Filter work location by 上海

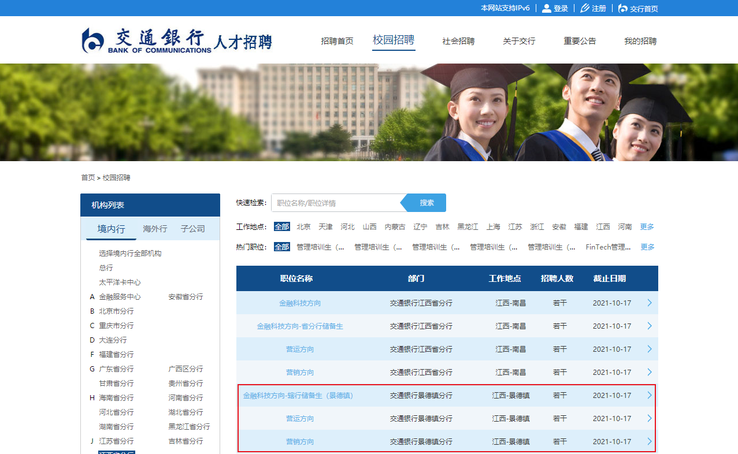pyautogui.click(x=493, y=227)
